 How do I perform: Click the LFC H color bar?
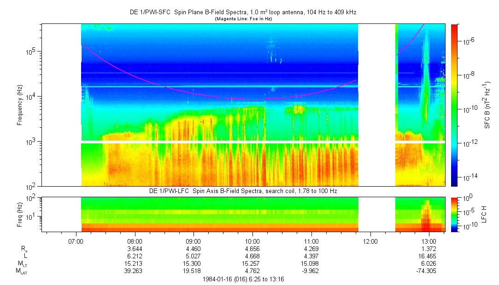pos(454,214)
